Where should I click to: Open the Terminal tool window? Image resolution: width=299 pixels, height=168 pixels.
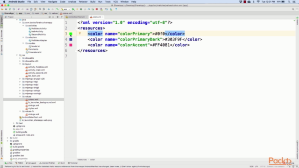coord(73,163)
